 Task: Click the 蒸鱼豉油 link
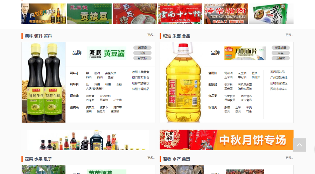click(x=111, y=73)
